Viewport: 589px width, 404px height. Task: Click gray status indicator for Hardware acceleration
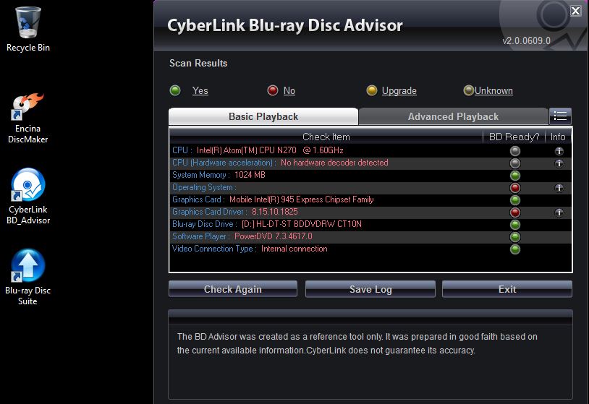point(515,163)
